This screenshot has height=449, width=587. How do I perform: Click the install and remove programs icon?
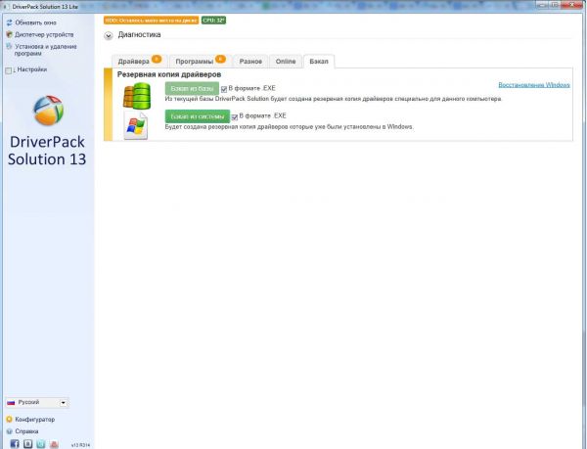(x=10, y=47)
